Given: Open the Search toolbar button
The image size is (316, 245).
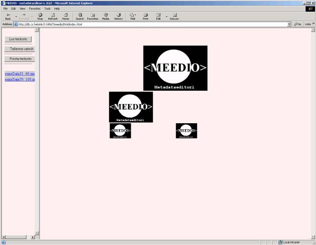Looking at the screenshot, I should pyautogui.click(x=80, y=16).
